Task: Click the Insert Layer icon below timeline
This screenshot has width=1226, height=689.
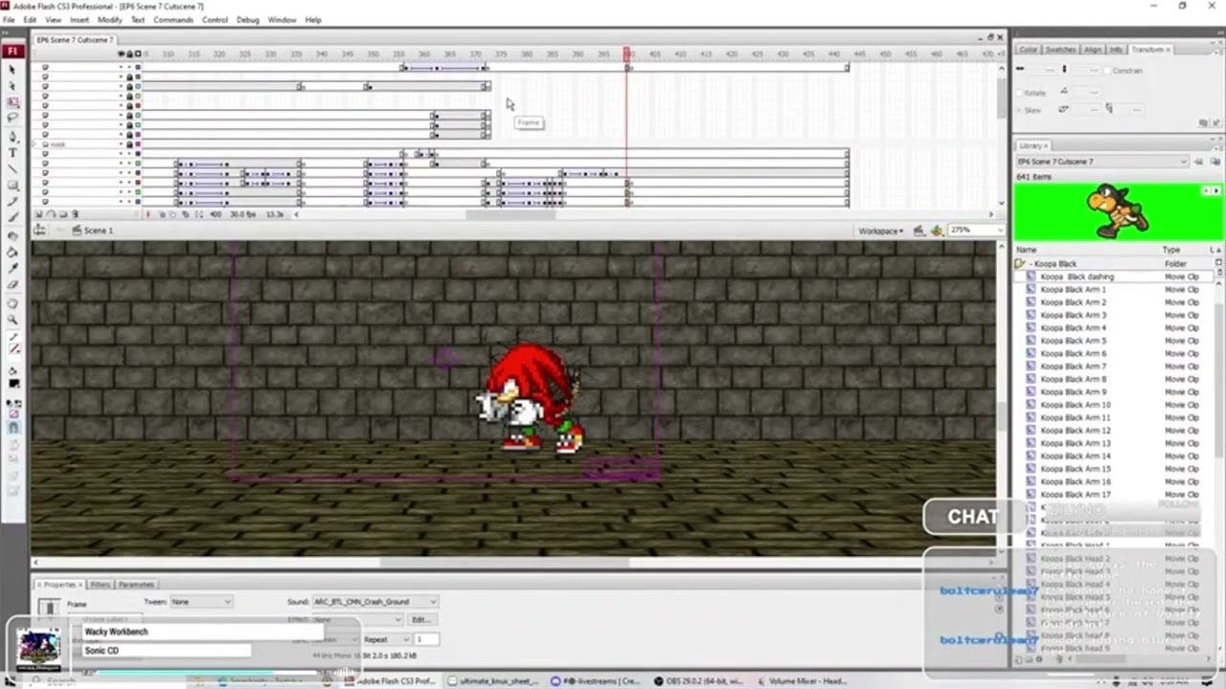Action: (38, 214)
